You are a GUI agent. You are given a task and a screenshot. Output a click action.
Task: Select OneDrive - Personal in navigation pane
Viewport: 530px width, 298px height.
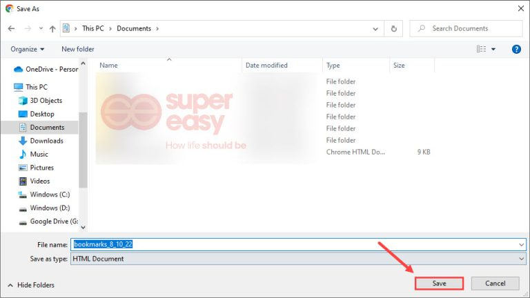(52, 69)
